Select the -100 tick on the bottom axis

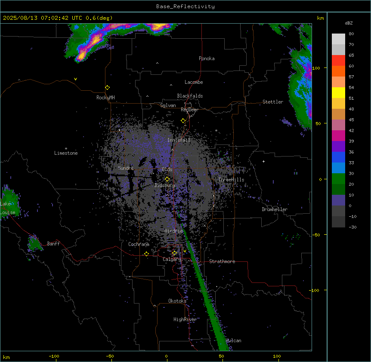point(54,356)
